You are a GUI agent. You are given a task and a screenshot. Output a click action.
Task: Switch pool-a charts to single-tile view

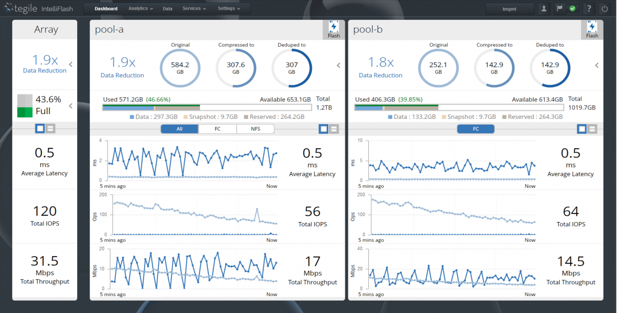(323, 129)
